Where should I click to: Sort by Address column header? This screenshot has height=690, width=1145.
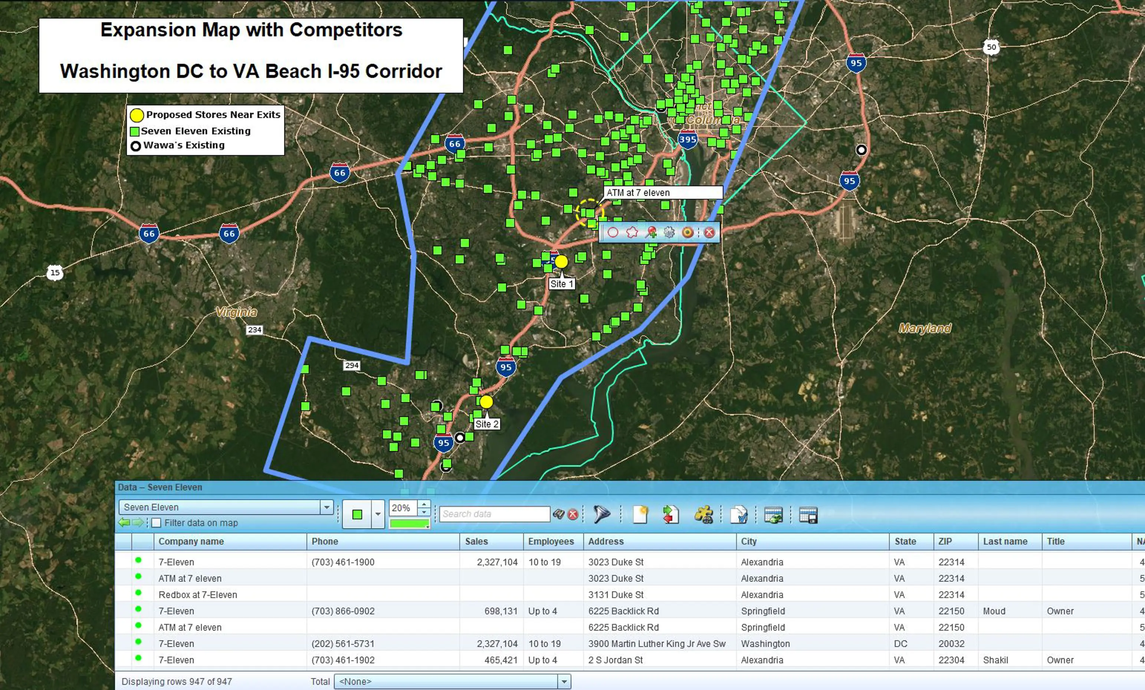(x=660, y=541)
